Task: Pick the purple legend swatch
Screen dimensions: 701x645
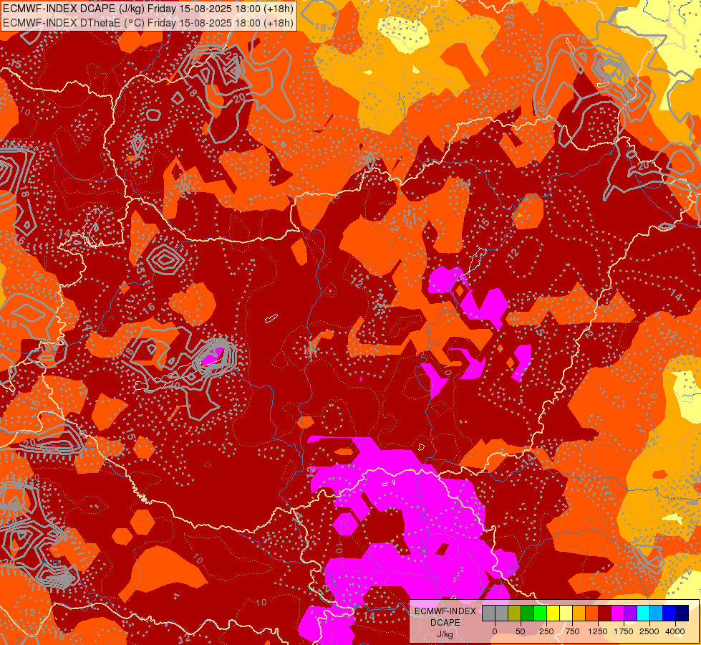Action: [630, 613]
